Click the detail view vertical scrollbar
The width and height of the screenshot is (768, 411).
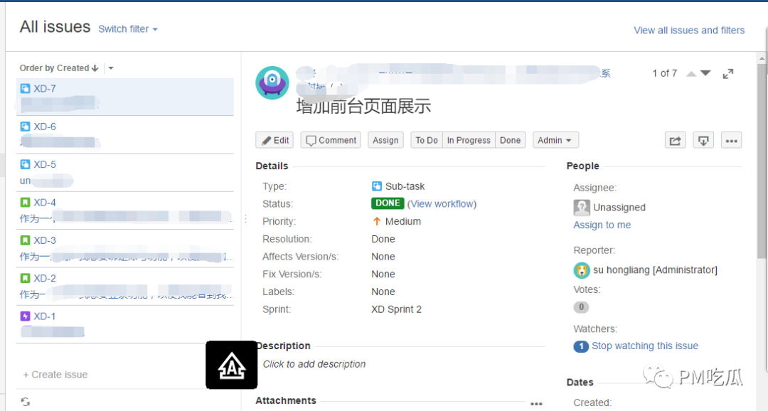(762, 161)
